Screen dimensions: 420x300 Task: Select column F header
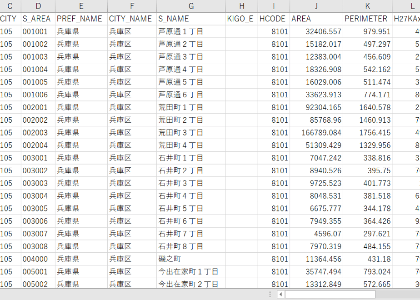point(132,6)
